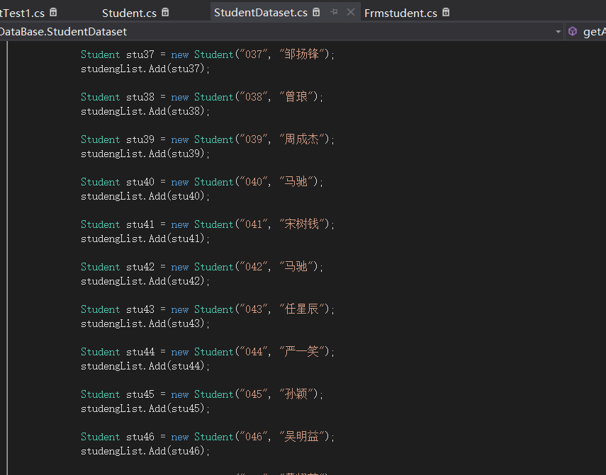Click the line declaring stu42 with "042"
The height and width of the screenshot is (475, 606).
(202, 267)
